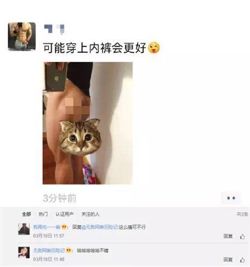Screen dimensions: 250x267
Task: Open the @无敌阿嫩历险记 mention link
Action: pyautogui.click(x=100, y=227)
